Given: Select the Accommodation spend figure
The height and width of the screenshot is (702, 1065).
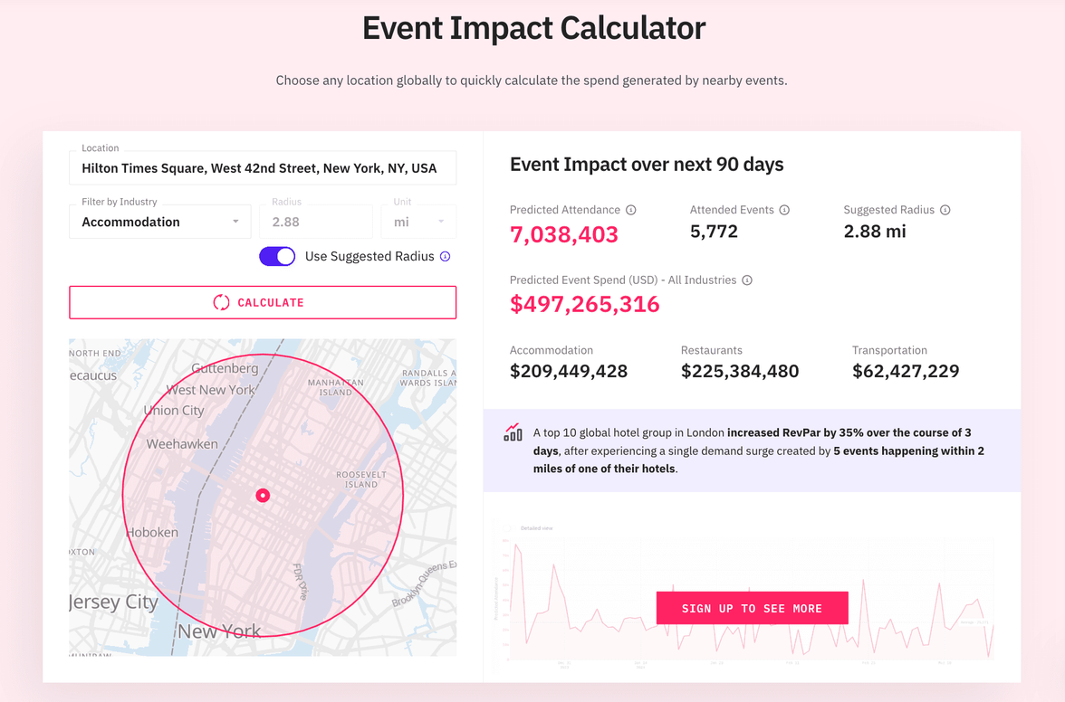Looking at the screenshot, I should (x=568, y=370).
